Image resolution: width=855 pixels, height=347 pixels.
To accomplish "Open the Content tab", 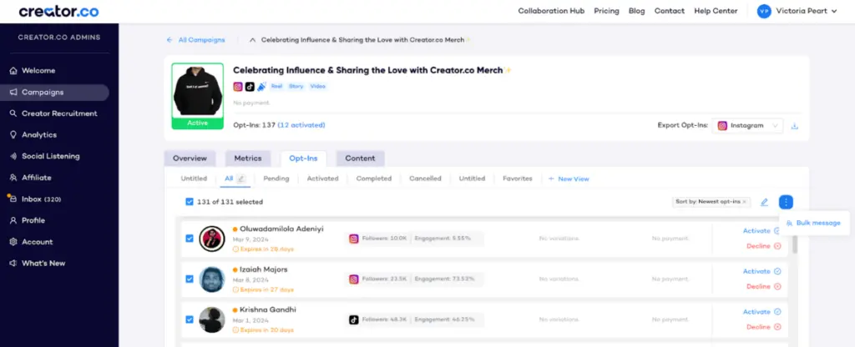I will (360, 158).
